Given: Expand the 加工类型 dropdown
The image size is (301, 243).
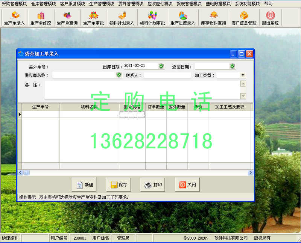Looking at the screenshot, I should click(243, 75).
